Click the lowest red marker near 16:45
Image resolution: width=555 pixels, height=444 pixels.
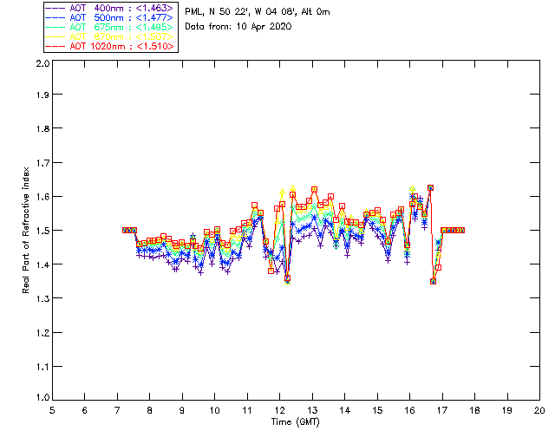(x=433, y=282)
